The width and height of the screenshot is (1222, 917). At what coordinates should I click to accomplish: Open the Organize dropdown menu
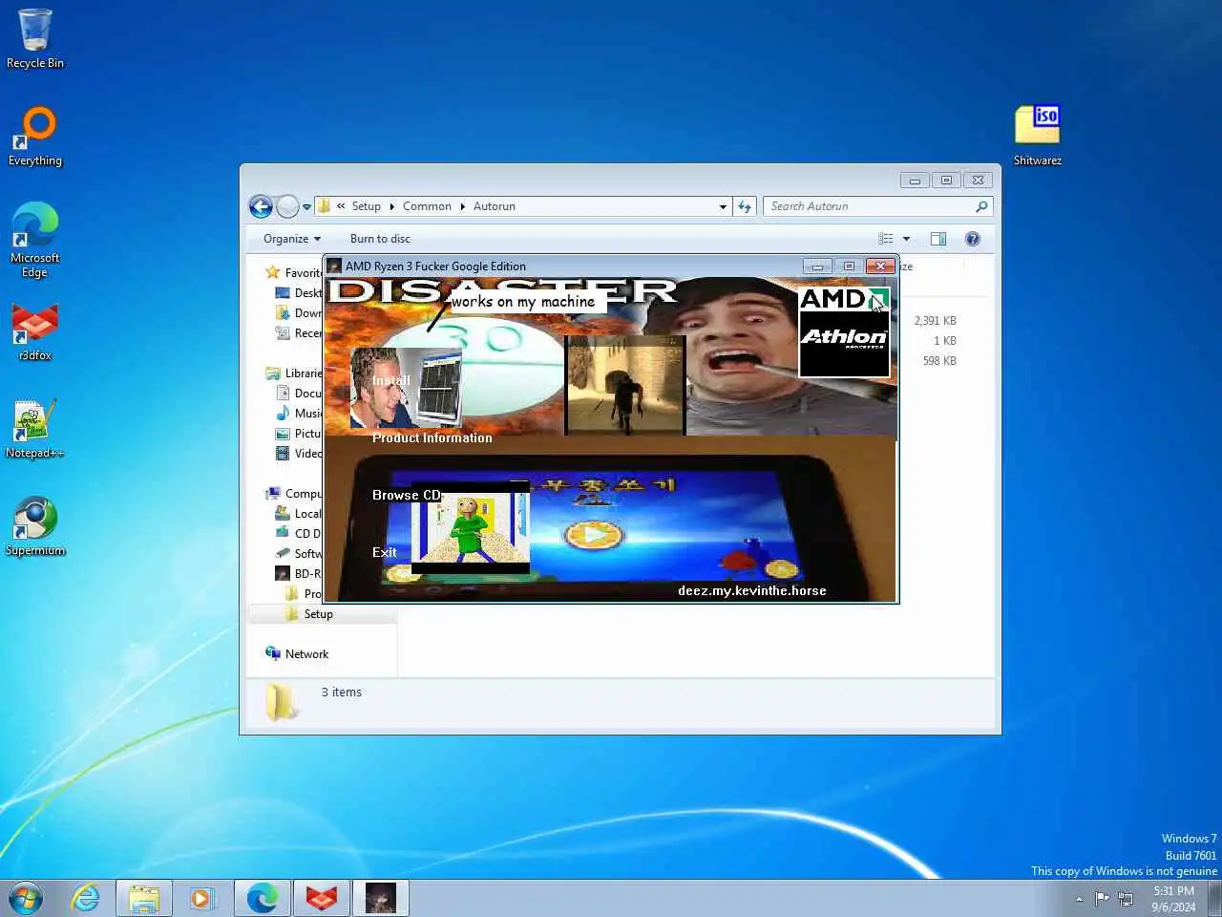tap(292, 239)
